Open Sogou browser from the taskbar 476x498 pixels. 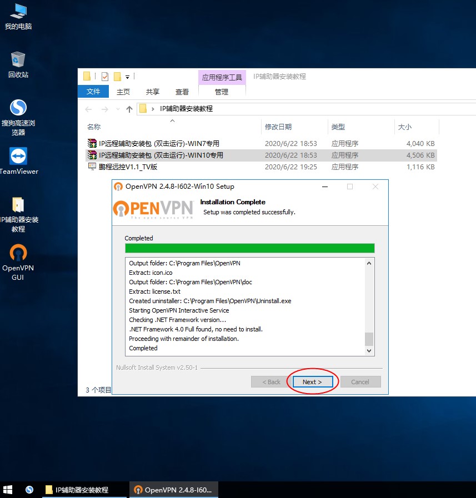point(29,490)
